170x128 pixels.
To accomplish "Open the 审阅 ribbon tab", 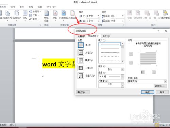I will [31, 7].
